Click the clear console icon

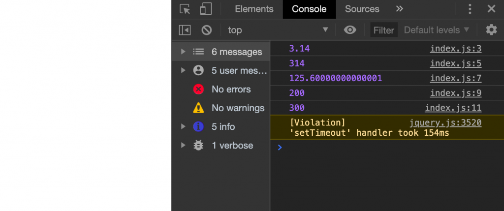(x=207, y=30)
